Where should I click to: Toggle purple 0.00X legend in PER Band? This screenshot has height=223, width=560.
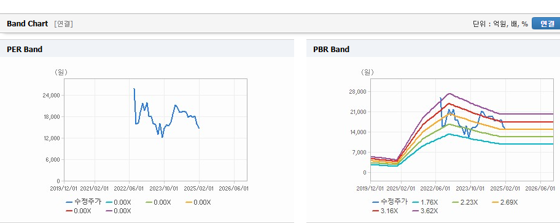click(119, 211)
